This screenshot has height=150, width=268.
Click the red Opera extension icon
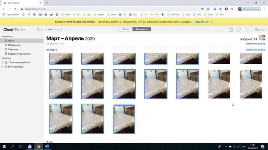click(226, 9)
